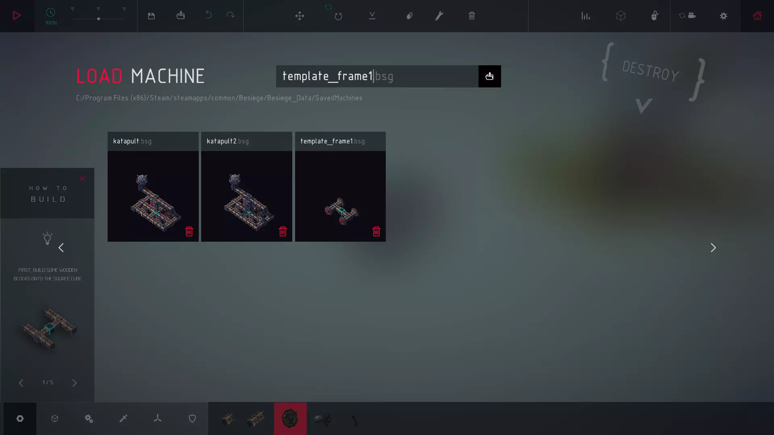Go to previous How To Build step
Image resolution: width=774 pixels, height=435 pixels.
(x=21, y=383)
